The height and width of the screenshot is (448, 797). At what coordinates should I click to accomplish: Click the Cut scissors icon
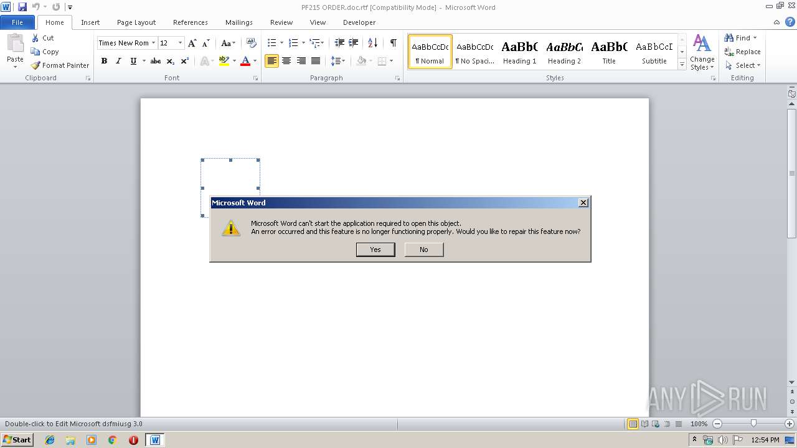click(x=35, y=38)
